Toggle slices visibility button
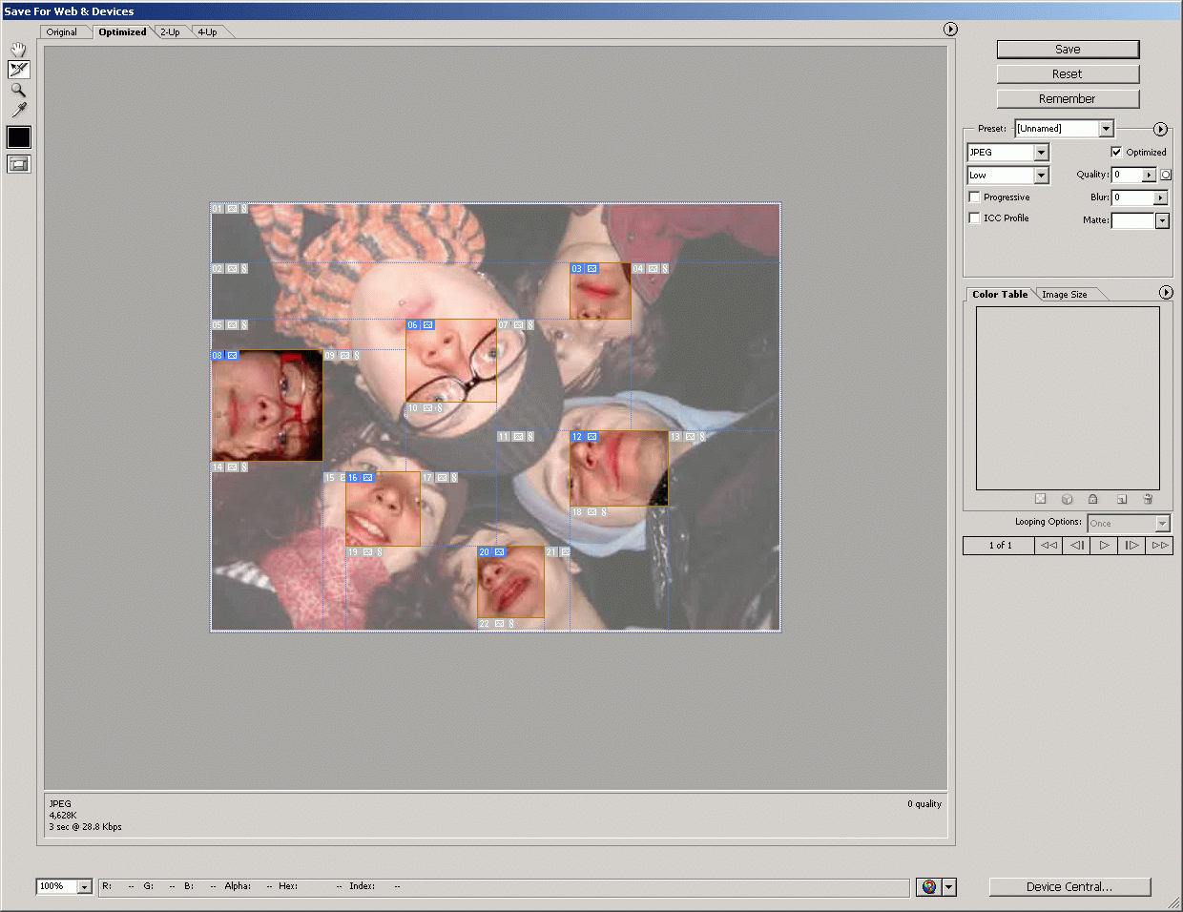 click(x=18, y=163)
